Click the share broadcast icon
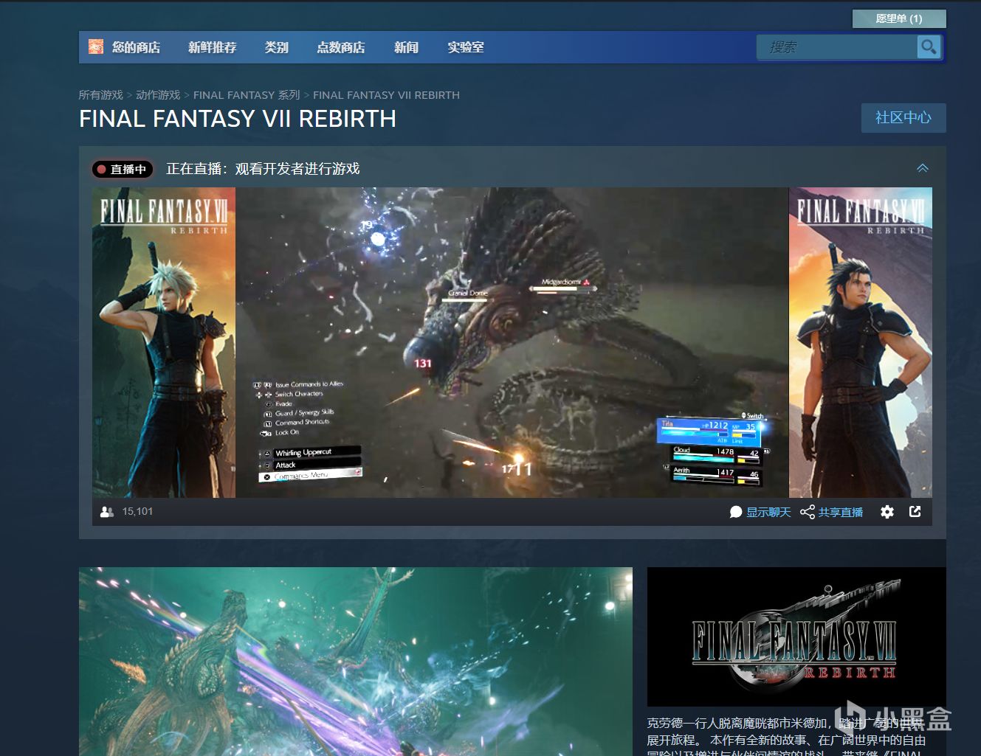Image resolution: width=981 pixels, height=756 pixels. coord(807,512)
